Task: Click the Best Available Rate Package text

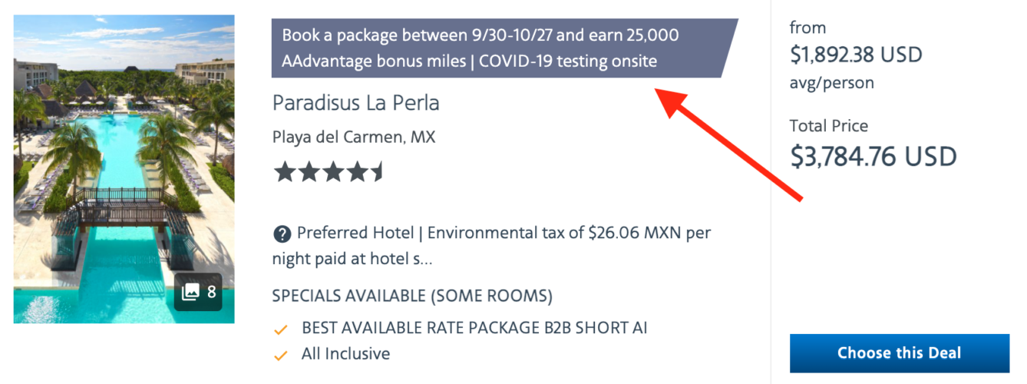Action: point(474,328)
